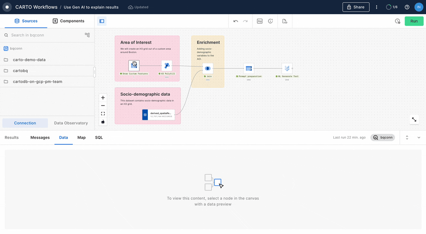Viewport: 426px width, 234px height.
Task: Click the green Run button
Action: [x=414, y=21]
